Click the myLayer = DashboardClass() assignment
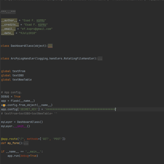The image size is (164, 164). [x=22, y=122]
